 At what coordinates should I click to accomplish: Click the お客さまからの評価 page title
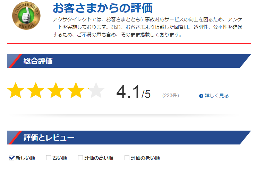pos(103,8)
